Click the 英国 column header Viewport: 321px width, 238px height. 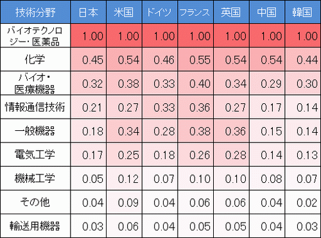click(231, 12)
